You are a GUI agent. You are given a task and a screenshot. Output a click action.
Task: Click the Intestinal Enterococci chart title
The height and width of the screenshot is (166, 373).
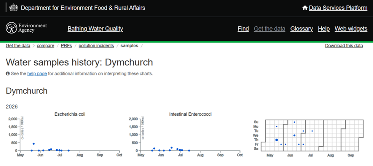click(x=190, y=114)
